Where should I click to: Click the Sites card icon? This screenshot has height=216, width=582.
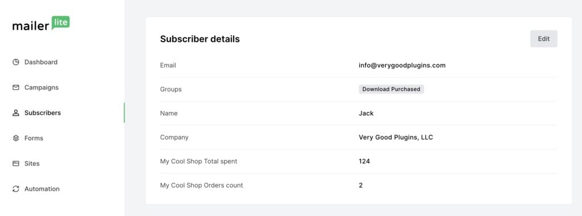[x=15, y=163]
